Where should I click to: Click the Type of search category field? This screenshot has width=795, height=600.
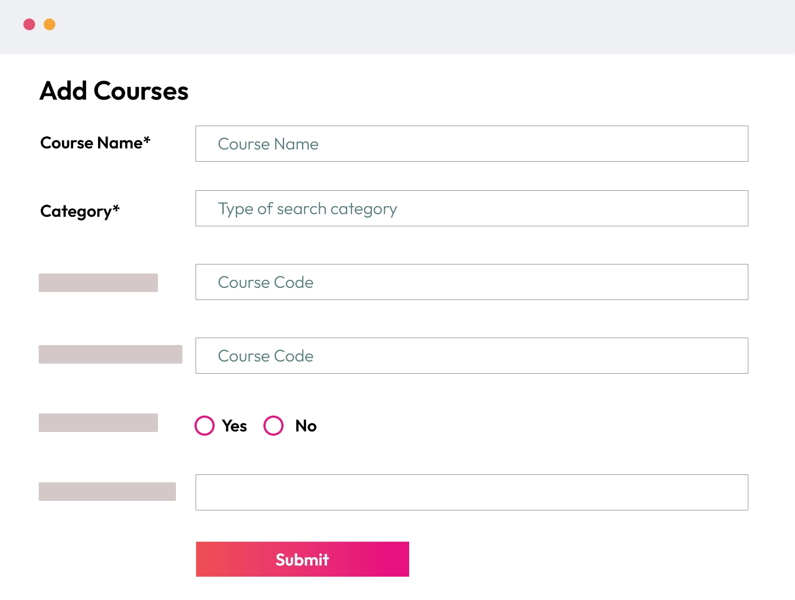471,208
